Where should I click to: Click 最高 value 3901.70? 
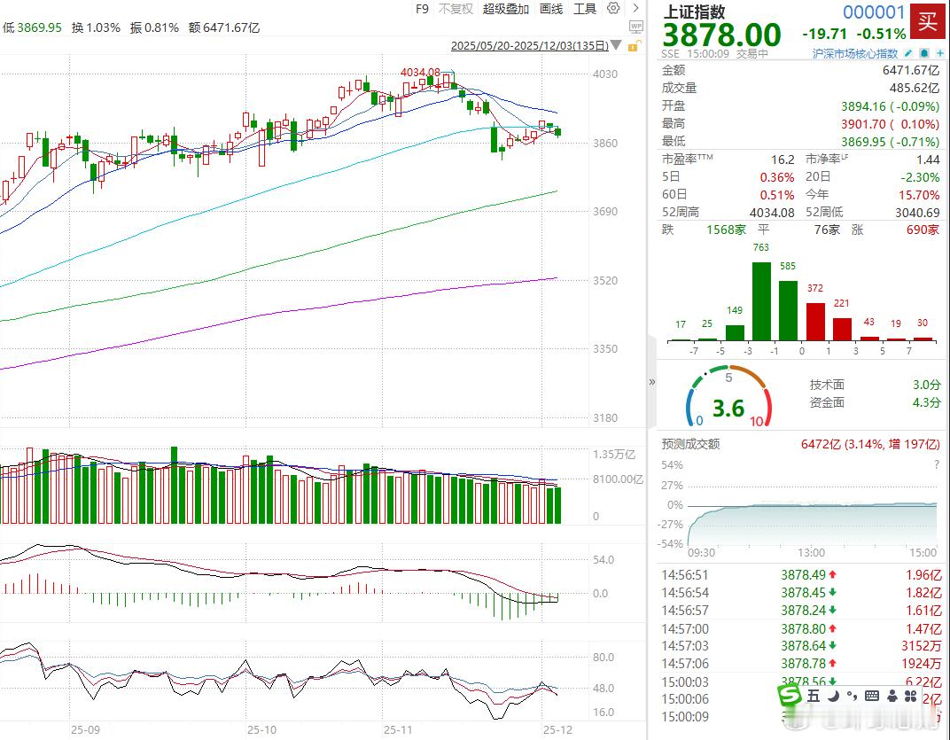(890, 124)
